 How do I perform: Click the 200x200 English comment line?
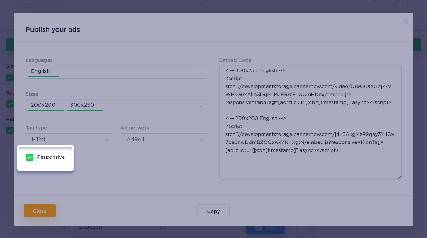255,118
